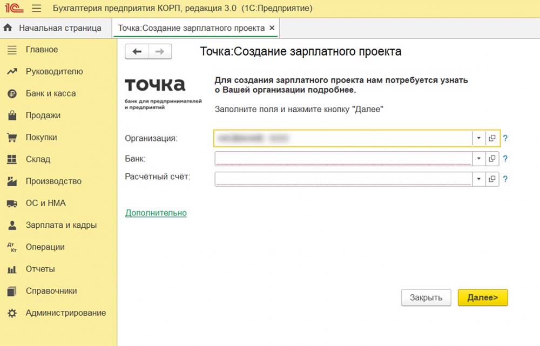Viewport: 540px width, 346px height.
Task: Expand the Банк dropdown list
Action: (x=478, y=159)
